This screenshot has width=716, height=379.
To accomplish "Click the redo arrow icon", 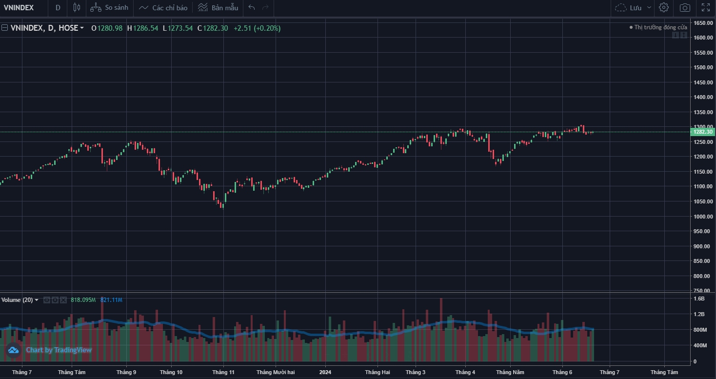I will 265,7.
